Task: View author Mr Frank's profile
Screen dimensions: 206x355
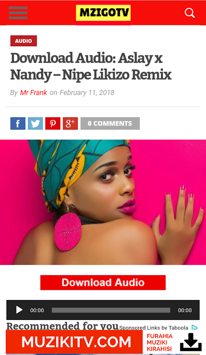Action: (x=34, y=93)
